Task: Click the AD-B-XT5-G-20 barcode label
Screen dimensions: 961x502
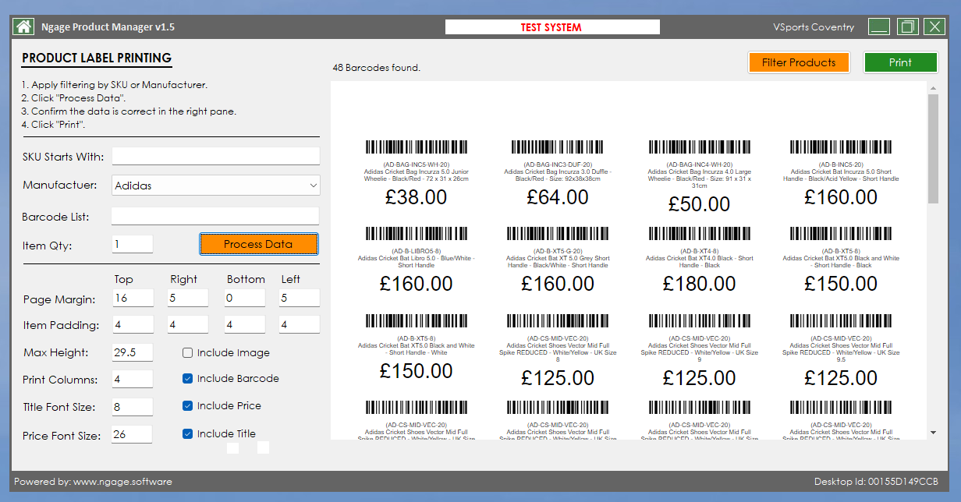Action: tap(558, 260)
